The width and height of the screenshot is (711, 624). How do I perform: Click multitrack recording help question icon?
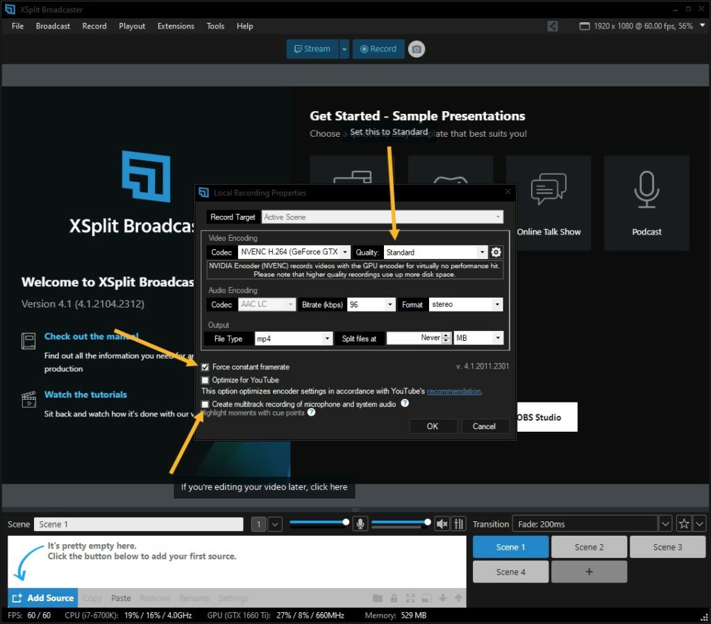[405, 403]
